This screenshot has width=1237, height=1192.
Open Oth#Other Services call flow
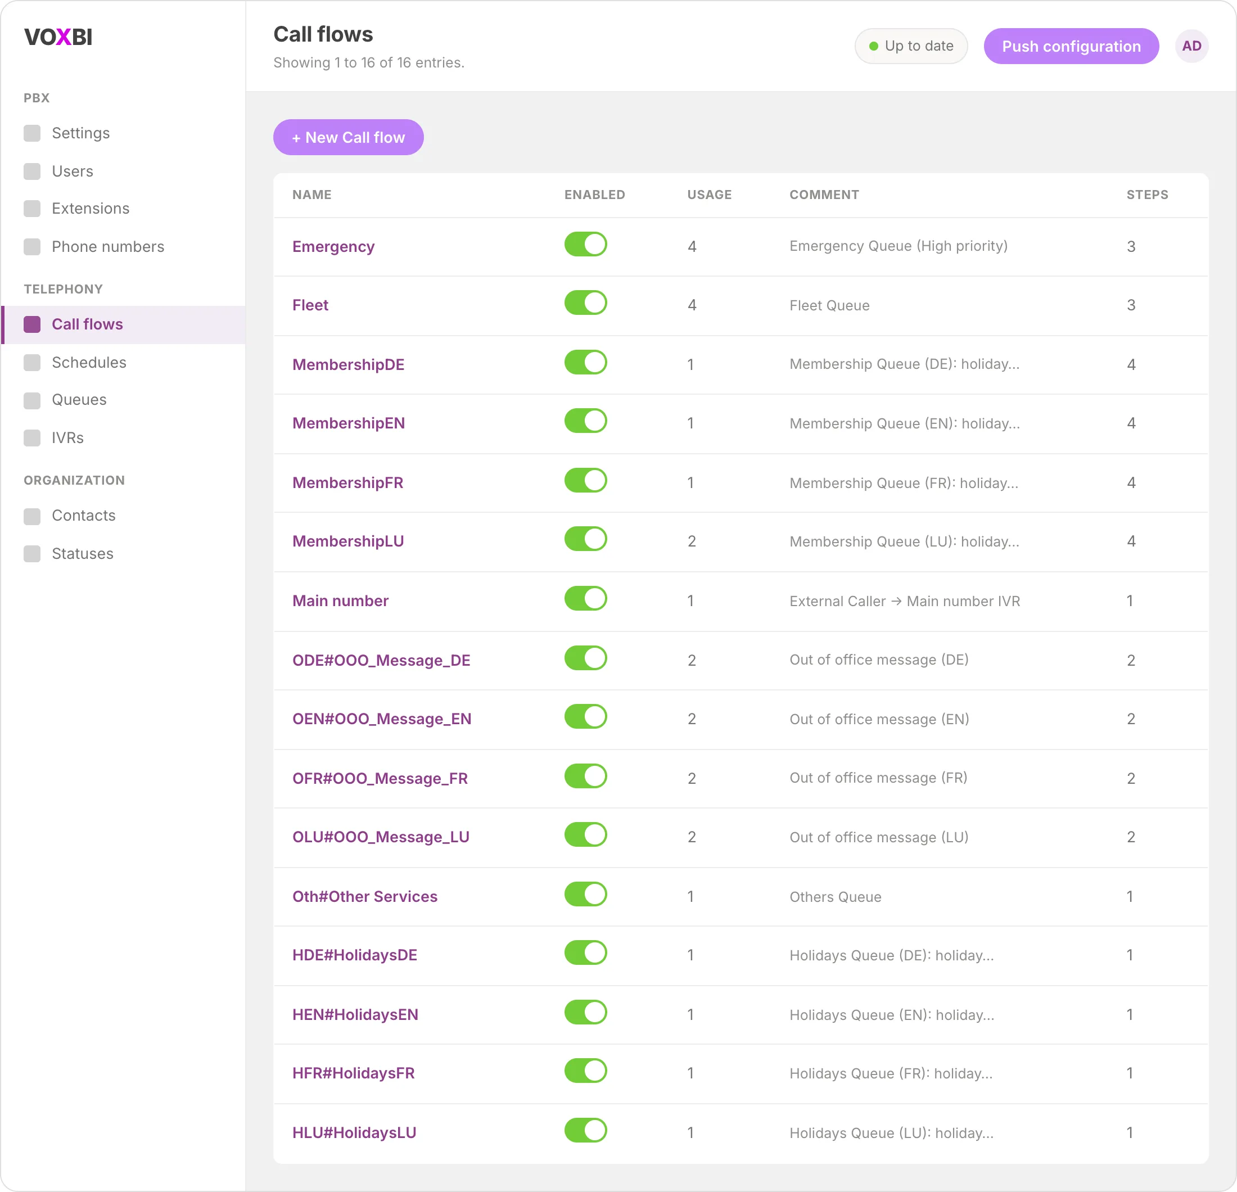pyautogui.click(x=365, y=897)
